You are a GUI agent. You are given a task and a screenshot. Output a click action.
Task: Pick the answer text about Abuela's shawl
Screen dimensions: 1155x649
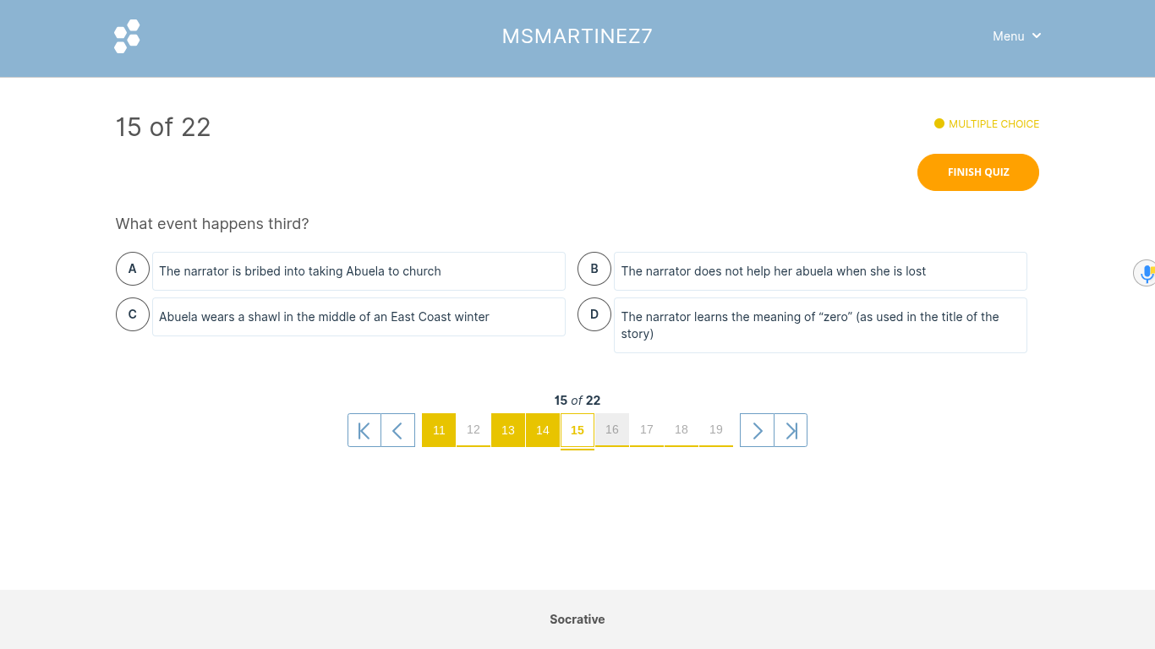pyautogui.click(x=324, y=317)
